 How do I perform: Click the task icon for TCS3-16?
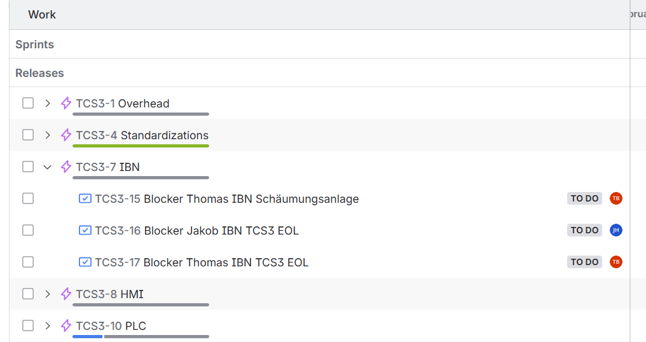click(85, 230)
